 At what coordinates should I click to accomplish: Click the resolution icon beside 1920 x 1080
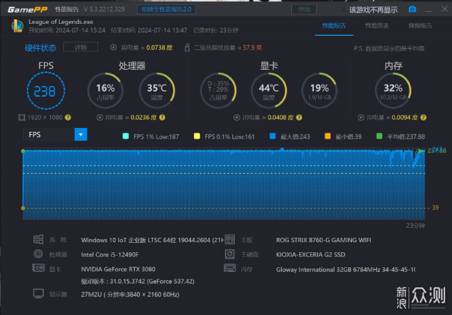[x=21, y=117]
